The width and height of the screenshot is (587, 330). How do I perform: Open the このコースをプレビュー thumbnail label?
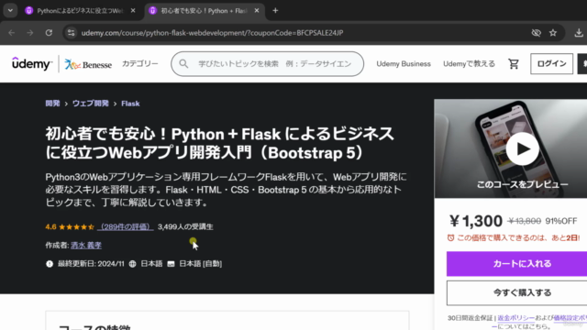tap(523, 184)
